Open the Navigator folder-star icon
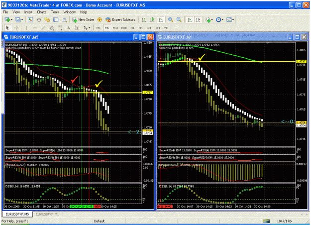This screenshot has height=225, width=311. click(x=47, y=19)
